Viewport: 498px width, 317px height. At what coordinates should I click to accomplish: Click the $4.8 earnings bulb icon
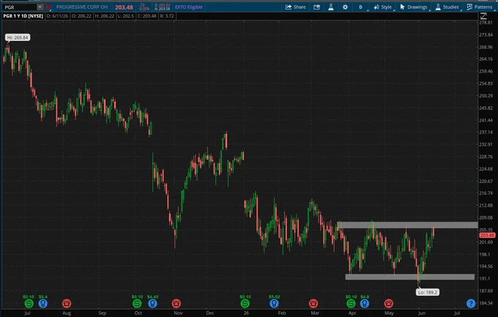(x=365, y=303)
